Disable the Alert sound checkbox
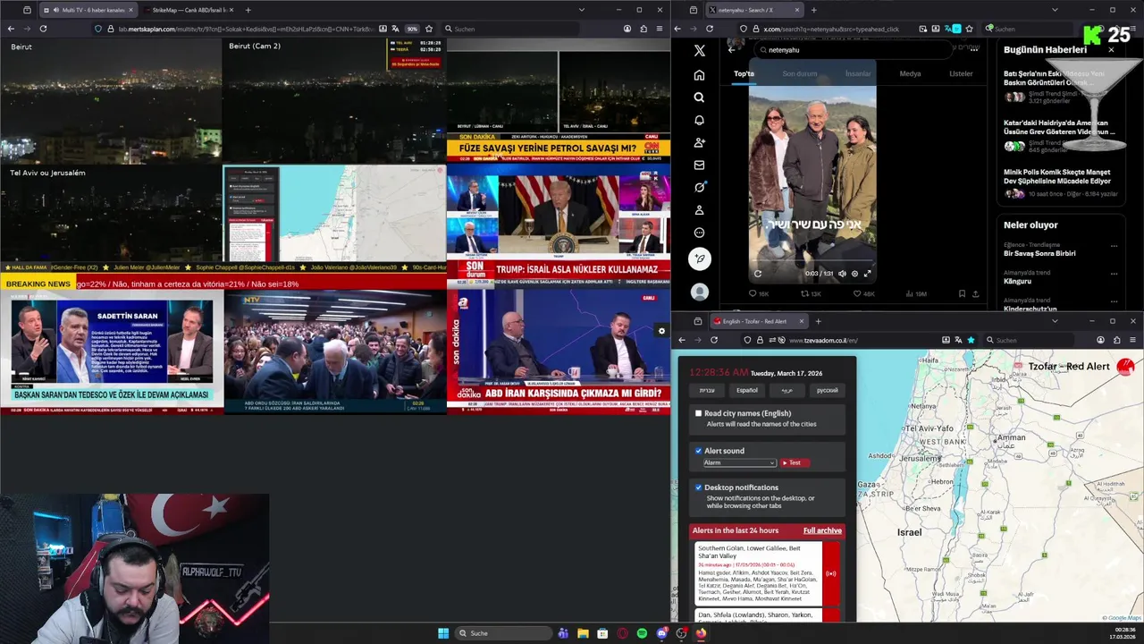This screenshot has height=644, width=1144. click(x=698, y=451)
